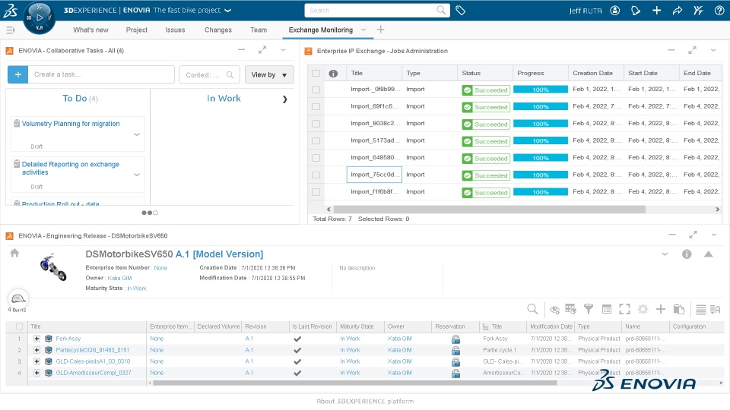The width and height of the screenshot is (730, 410).
Task: Click the information icon beside DSMotorbikeSV650 header
Action: click(x=687, y=254)
